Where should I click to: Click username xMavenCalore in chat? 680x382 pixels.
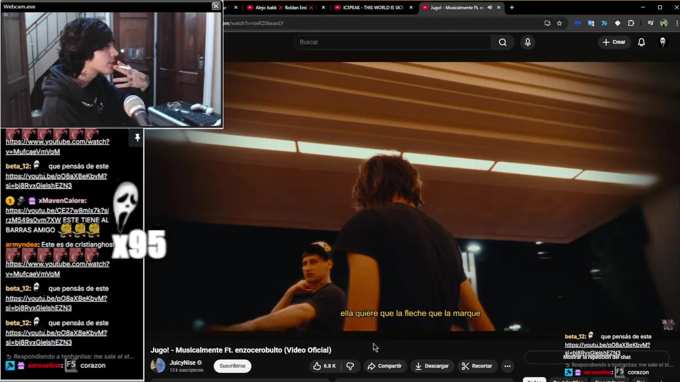pos(62,201)
